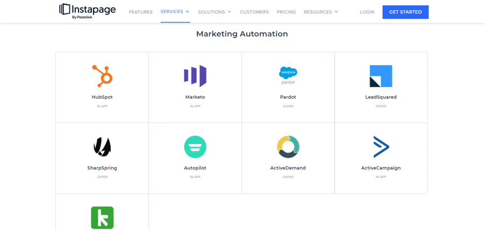
Task: Click the IN-APP label under ActiveCampaign
Action: [381, 177]
